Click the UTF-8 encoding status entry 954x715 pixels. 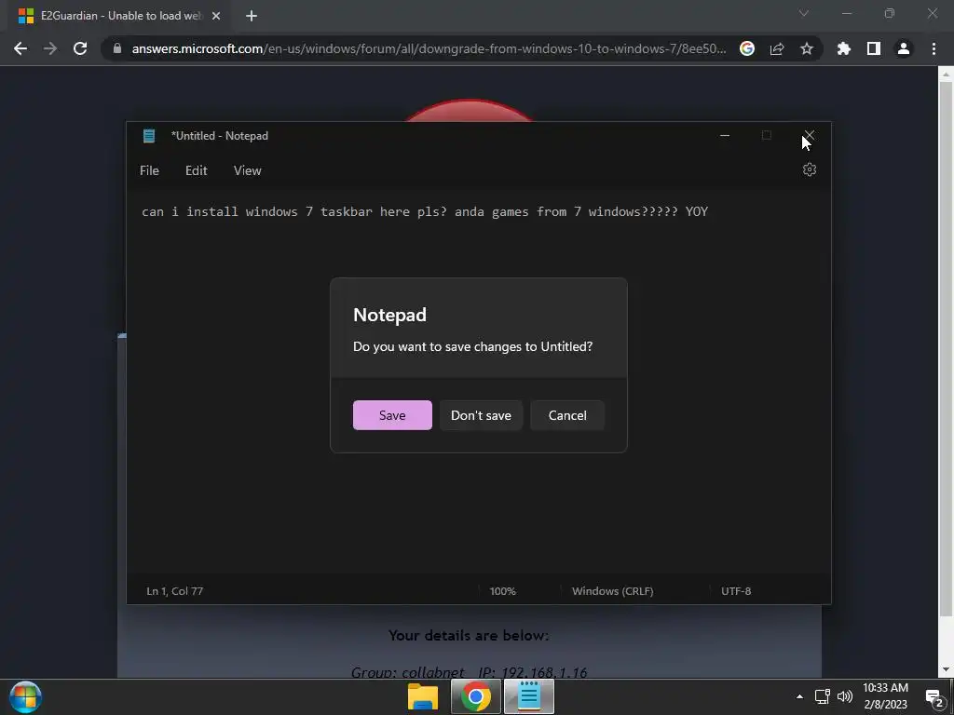pyautogui.click(x=736, y=591)
